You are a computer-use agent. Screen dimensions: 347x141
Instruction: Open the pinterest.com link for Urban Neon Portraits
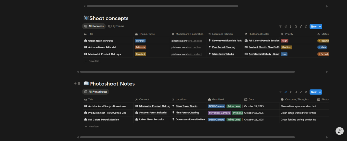[186, 41]
